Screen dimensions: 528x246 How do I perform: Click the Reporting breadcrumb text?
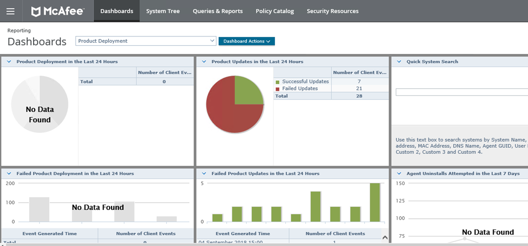(x=19, y=31)
